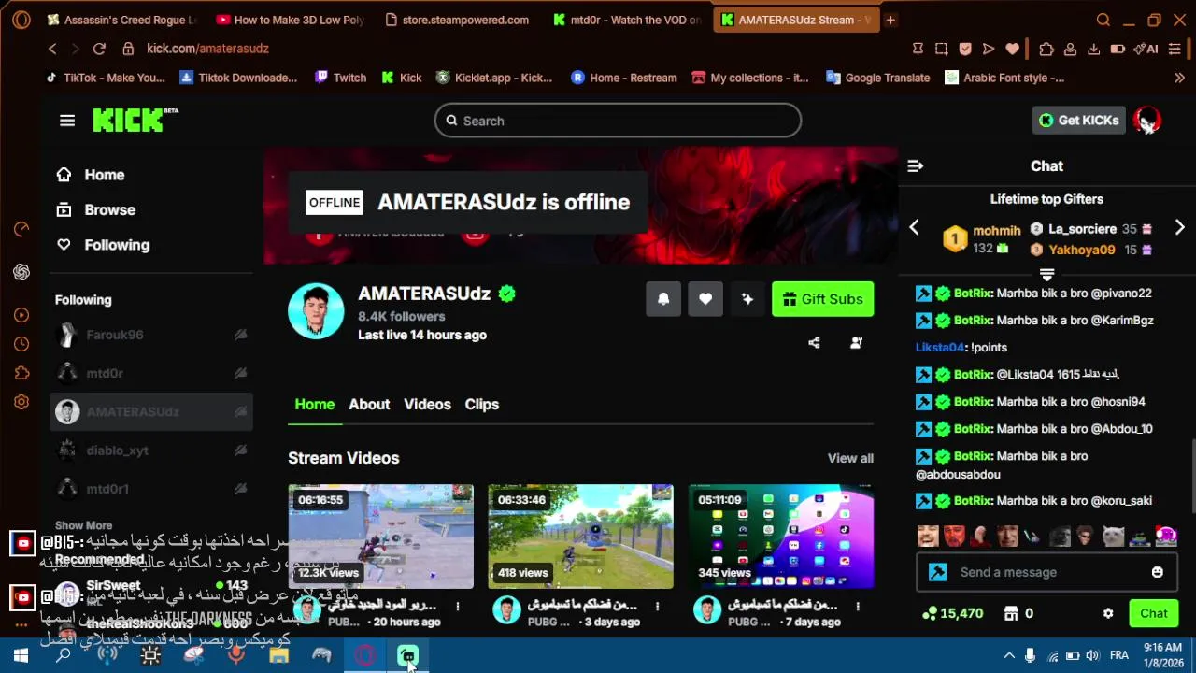The height and width of the screenshot is (673, 1196).
Task: Switch to the Videos tab
Action: (427, 404)
